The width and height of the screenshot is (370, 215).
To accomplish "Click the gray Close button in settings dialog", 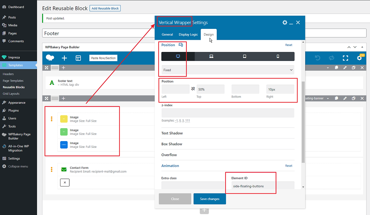I will [175, 199].
